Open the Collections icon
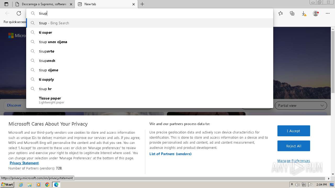Screen dimensions: 335x188 [x=292, y=13]
